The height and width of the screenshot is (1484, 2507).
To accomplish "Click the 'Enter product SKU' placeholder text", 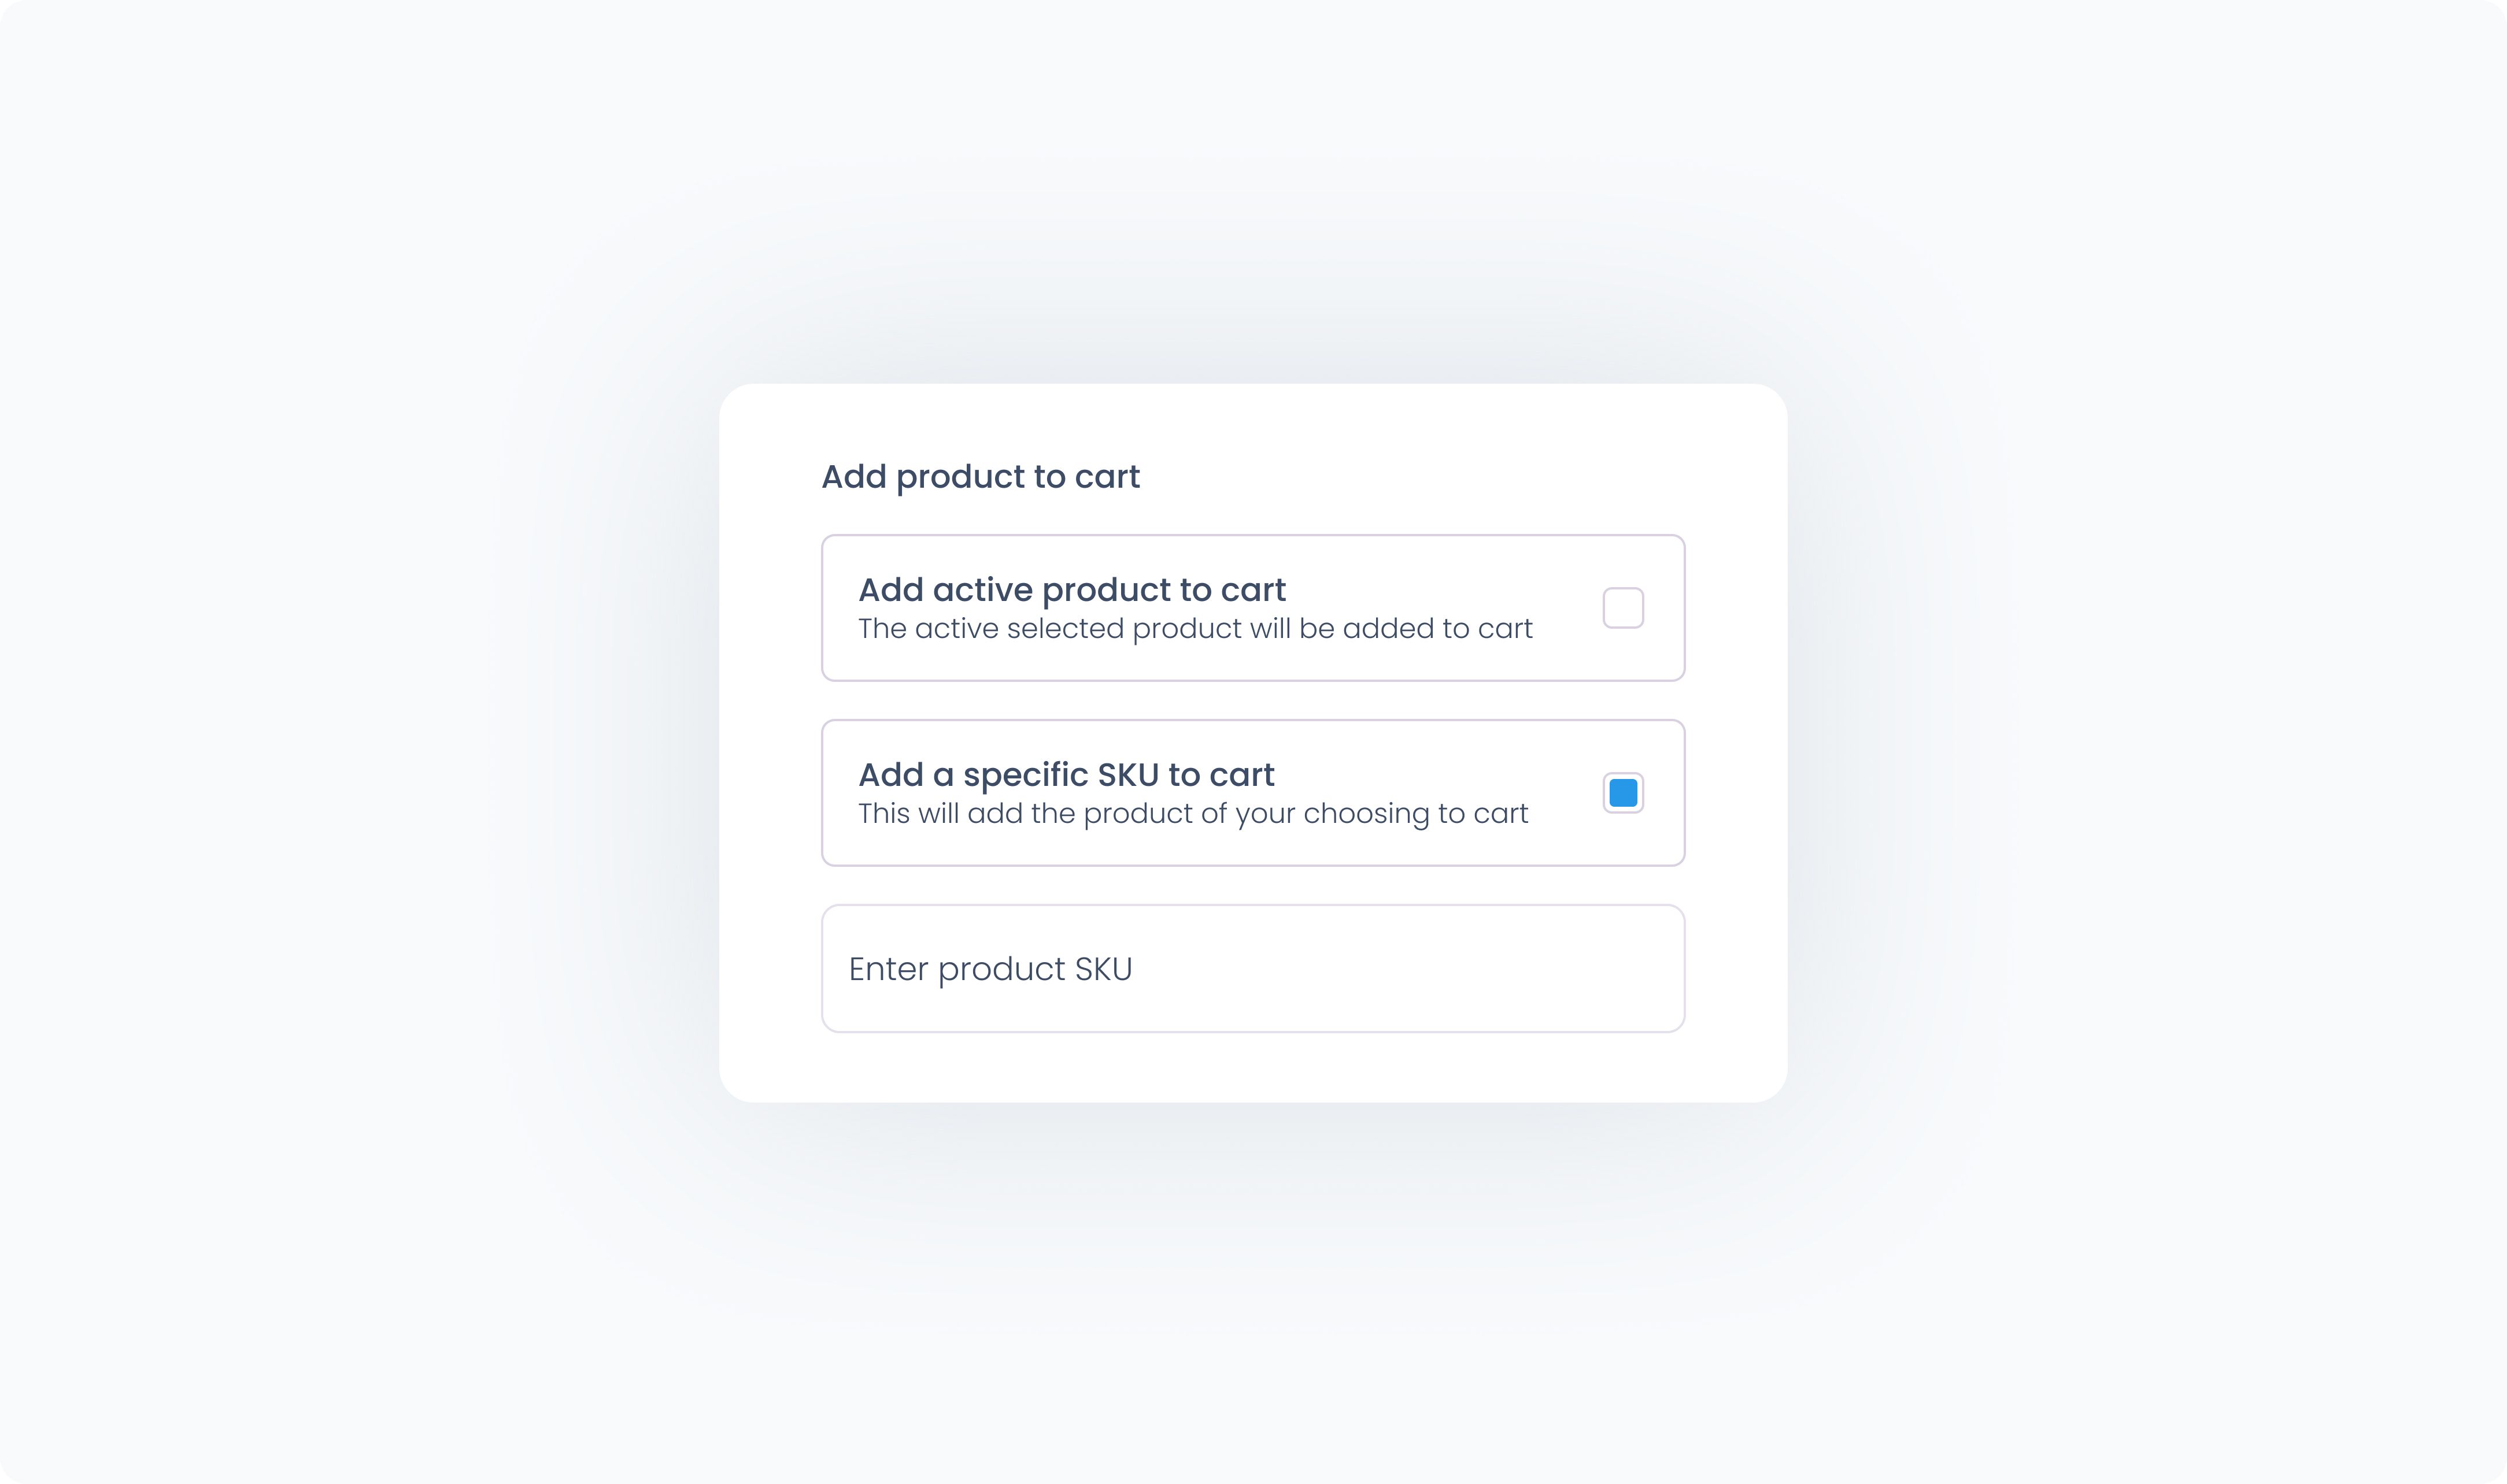I will tap(990, 969).
